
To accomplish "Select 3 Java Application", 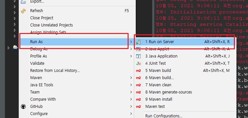I will coord(185,56).
